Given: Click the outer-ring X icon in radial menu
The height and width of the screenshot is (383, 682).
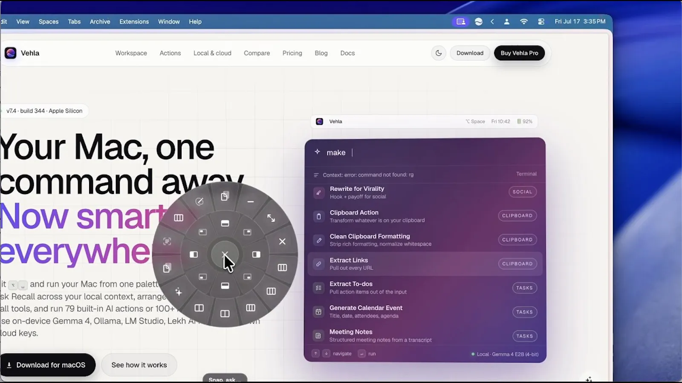Looking at the screenshot, I should coord(282,241).
